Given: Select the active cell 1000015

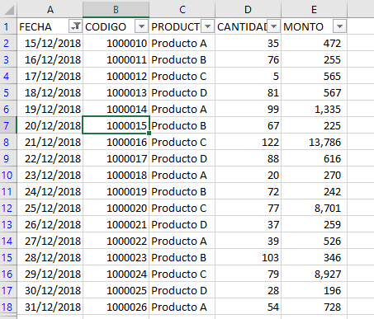Looking at the screenshot, I should coord(116,125).
